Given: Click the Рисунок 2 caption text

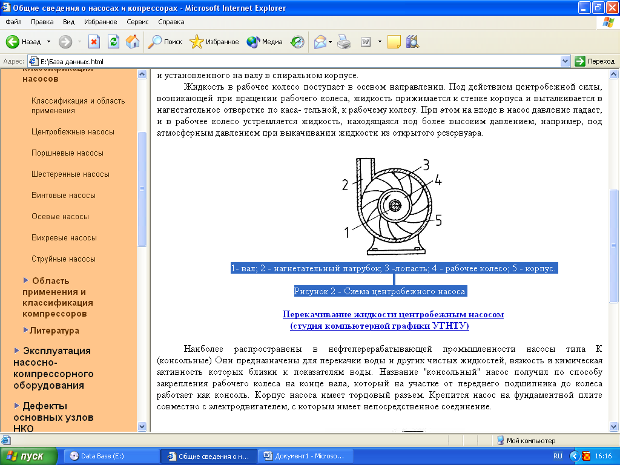Looking at the screenshot, I should pos(380,291).
